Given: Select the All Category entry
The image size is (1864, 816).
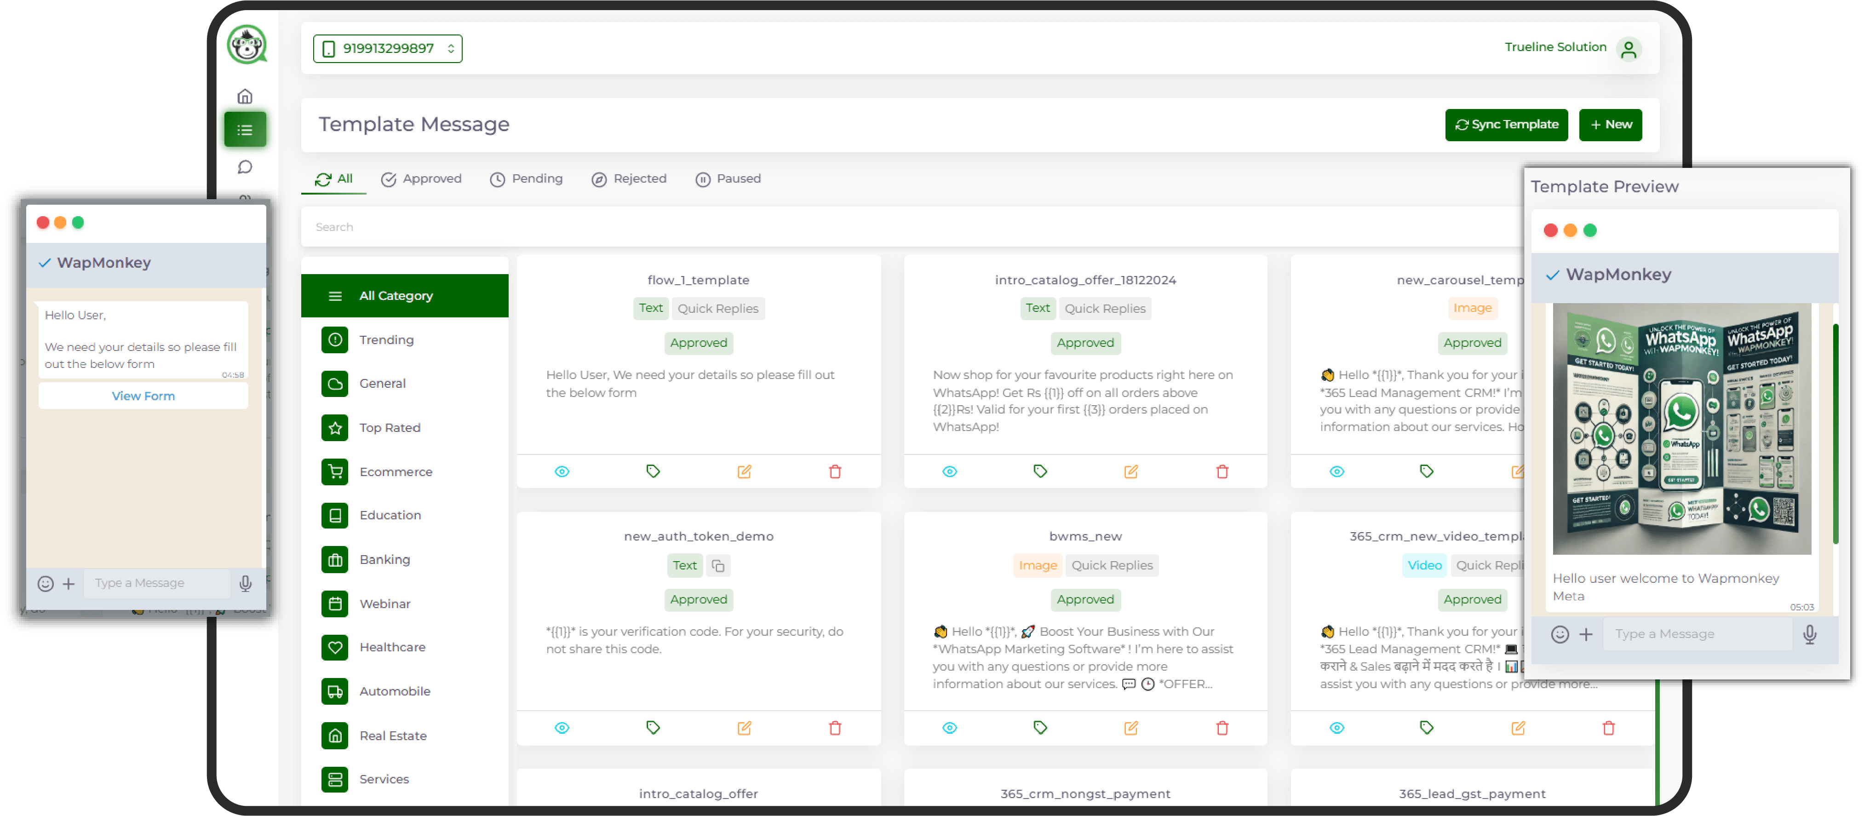Looking at the screenshot, I should (405, 296).
